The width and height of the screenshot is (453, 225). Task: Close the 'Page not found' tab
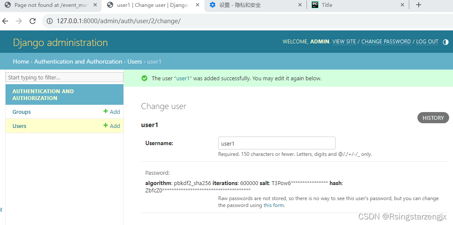pos(95,5)
